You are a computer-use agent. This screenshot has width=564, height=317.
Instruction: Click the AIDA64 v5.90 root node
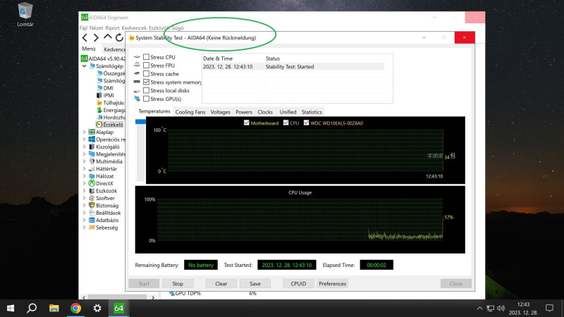[x=103, y=58]
